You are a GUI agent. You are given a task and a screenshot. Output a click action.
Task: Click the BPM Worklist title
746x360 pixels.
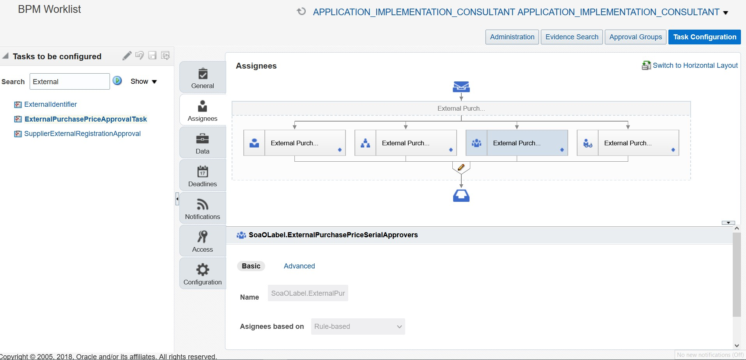(50, 9)
